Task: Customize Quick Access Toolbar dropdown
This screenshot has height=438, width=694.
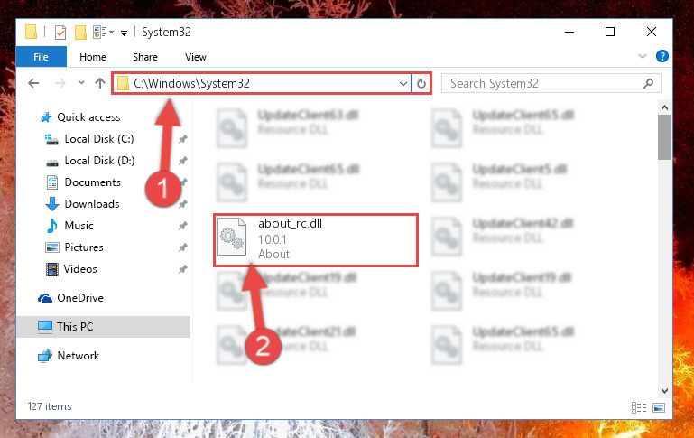Action: [x=125, y=33]
